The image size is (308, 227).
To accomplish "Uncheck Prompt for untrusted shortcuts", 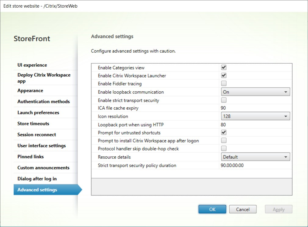I will (x=224, y=132).
